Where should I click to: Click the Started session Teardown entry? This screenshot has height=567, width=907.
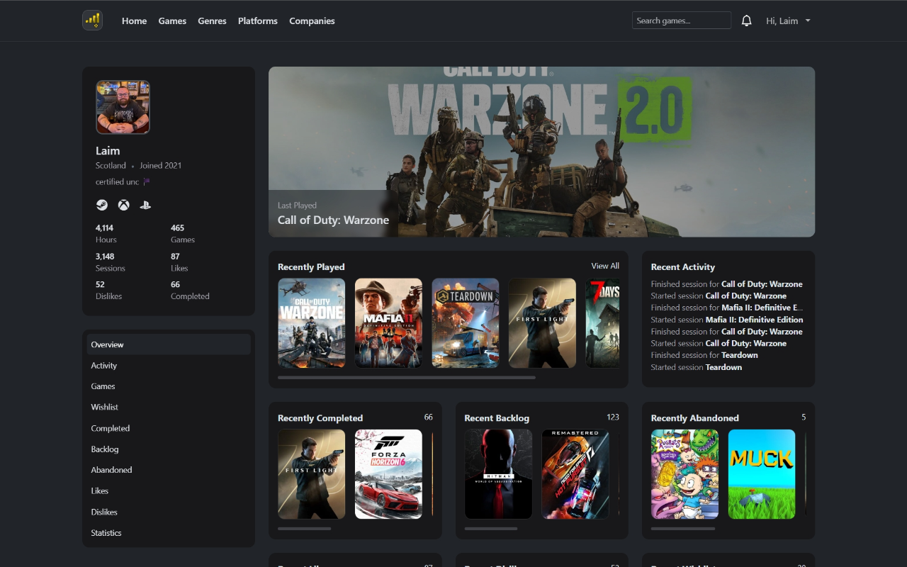697,367
